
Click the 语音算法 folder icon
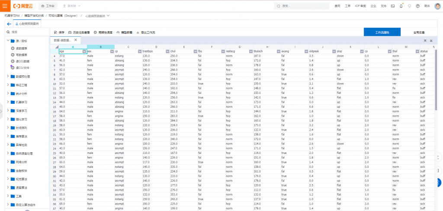point(13,188)
